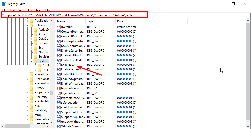Click the EnableUIADeskt... DWORD icon
251x129 pixels.
pos(59,74)
